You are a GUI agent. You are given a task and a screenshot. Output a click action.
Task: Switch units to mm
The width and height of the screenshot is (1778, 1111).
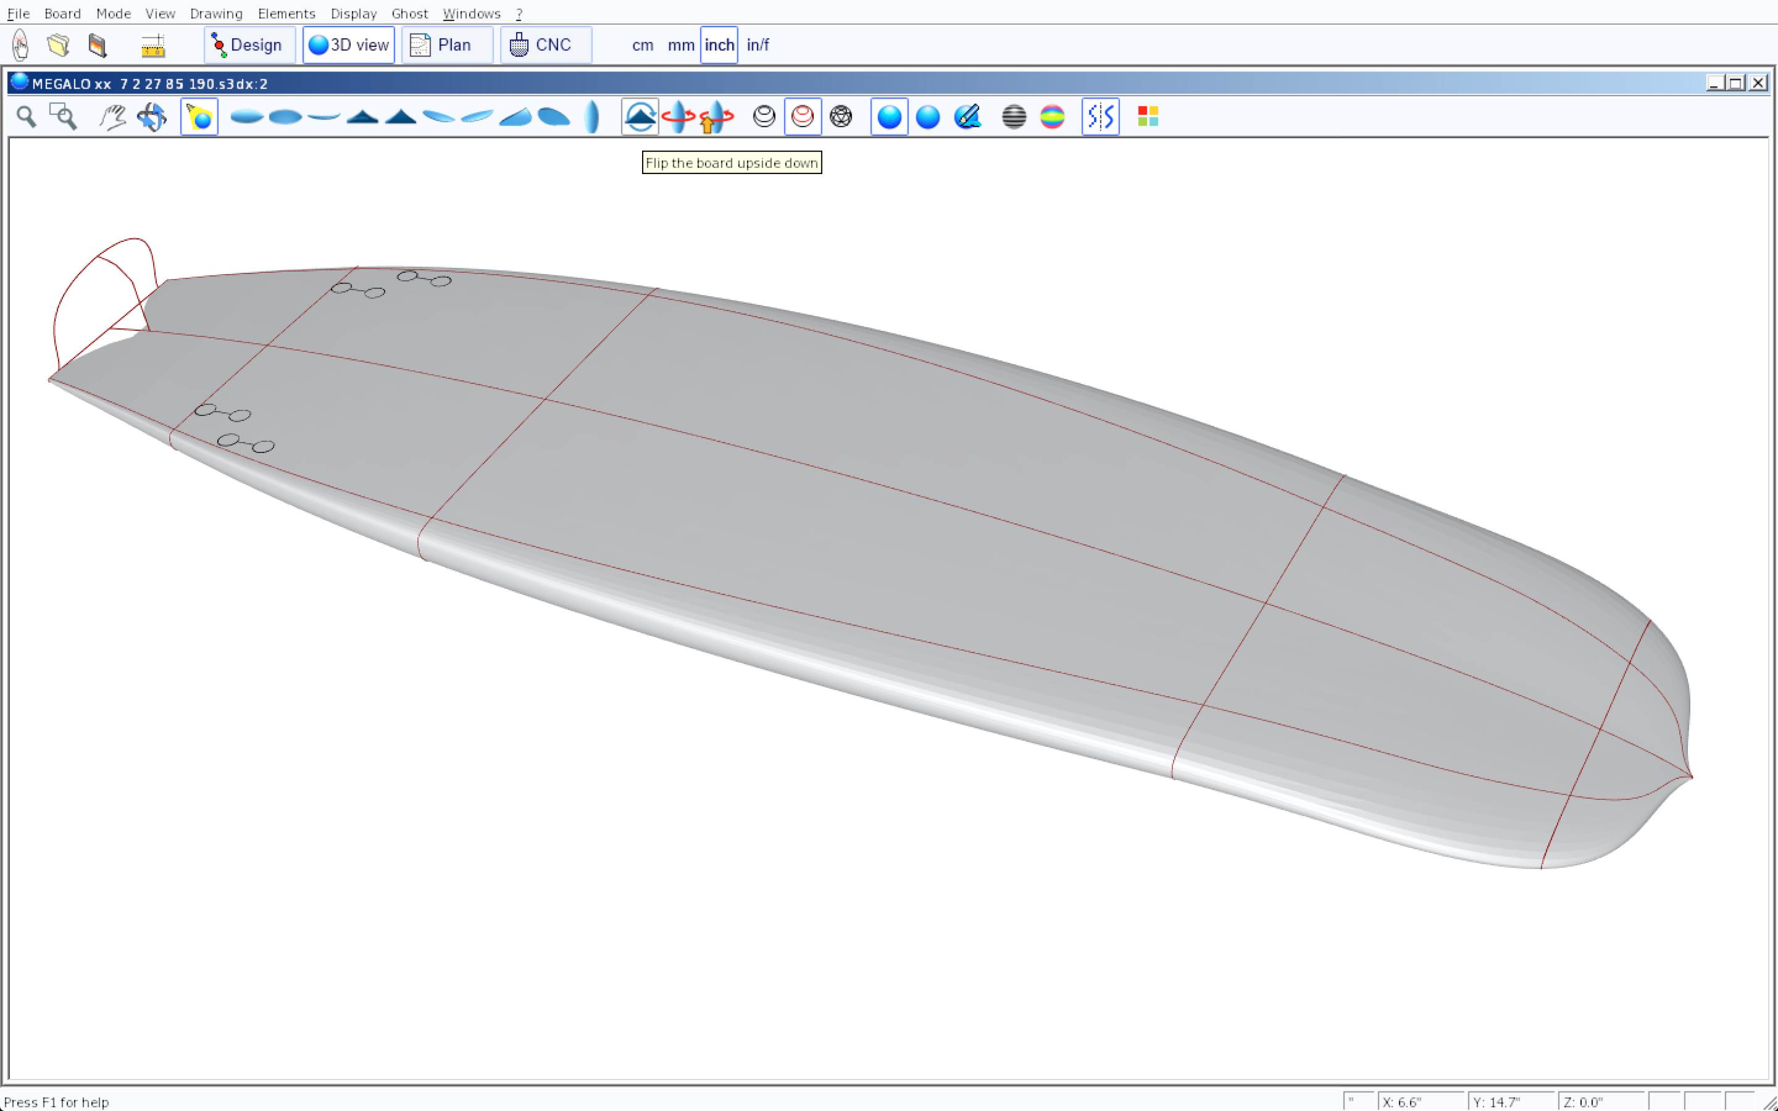click(x=680, y=46)
